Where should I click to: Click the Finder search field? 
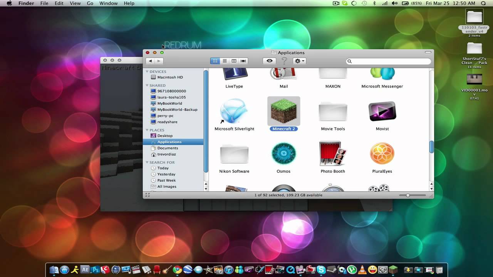[x=388, y=61]
